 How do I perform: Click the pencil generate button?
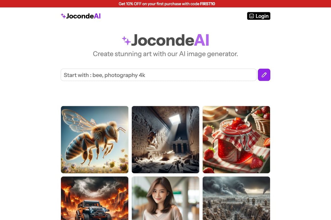click(264, 75)
